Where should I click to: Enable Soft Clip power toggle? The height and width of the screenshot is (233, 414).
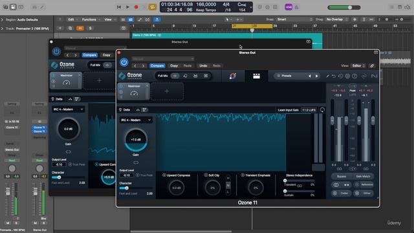(206, 175)
